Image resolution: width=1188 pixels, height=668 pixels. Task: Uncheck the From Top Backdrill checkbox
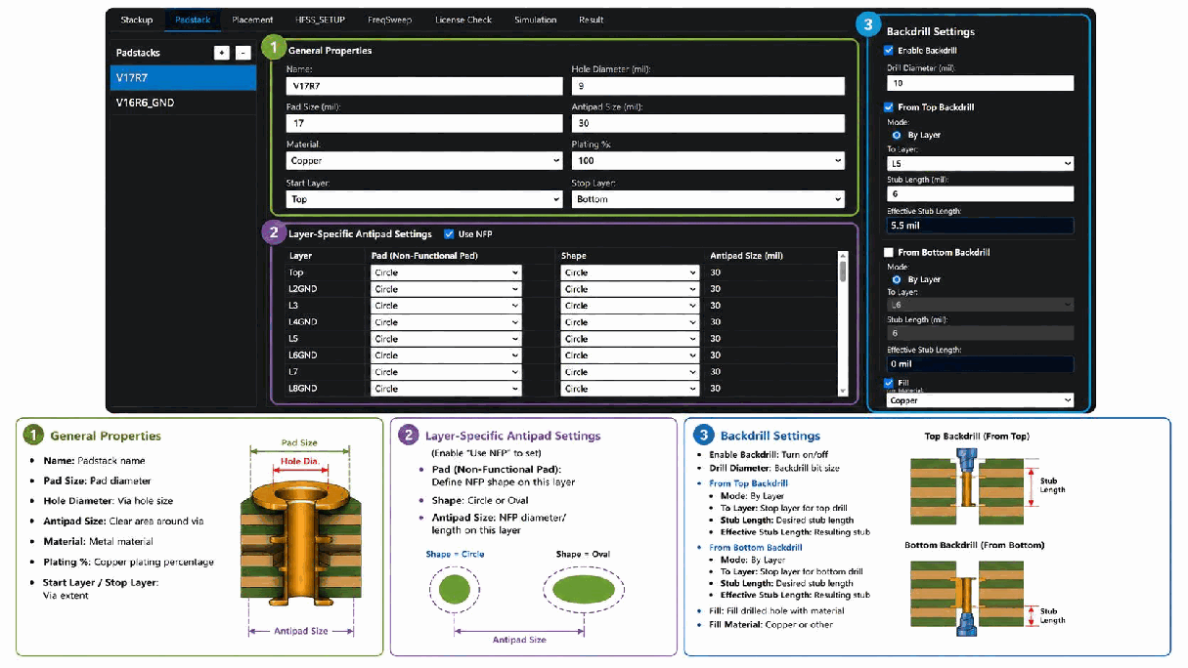[889, 107]
